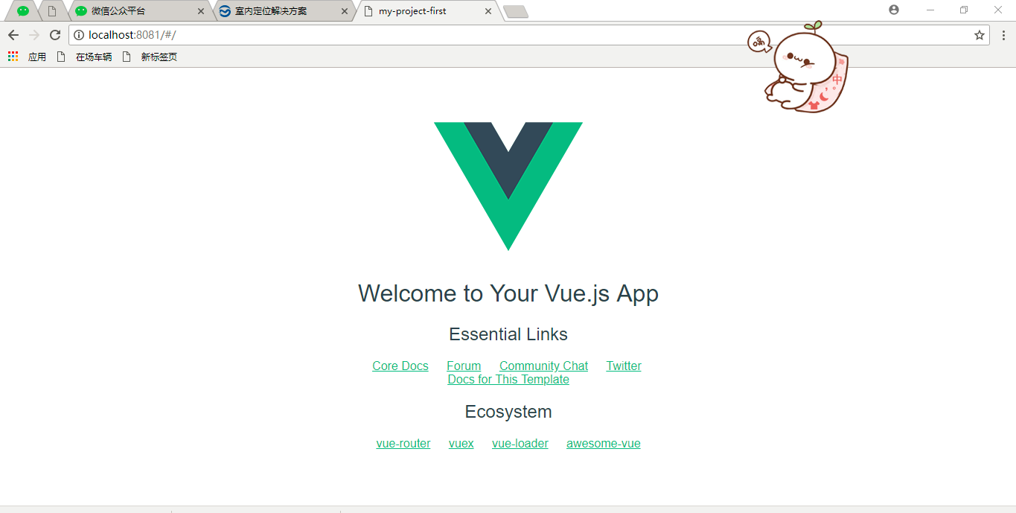
Task: Open the Core Docs link
Action: pos(400,366)
